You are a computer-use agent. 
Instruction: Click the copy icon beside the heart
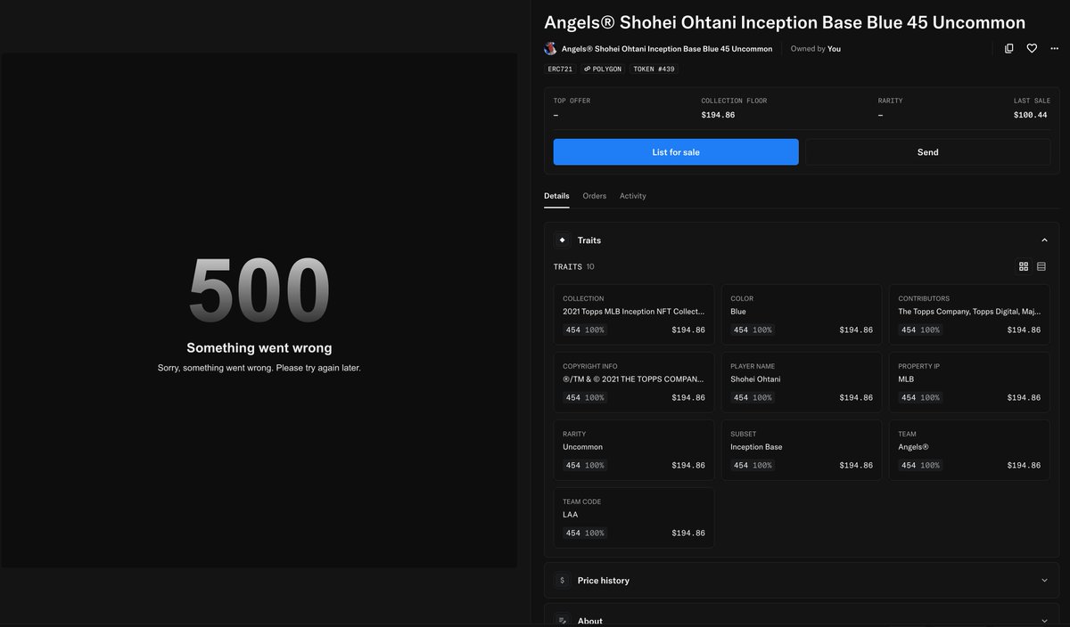pyautogui.click(x=1008, y=49)
